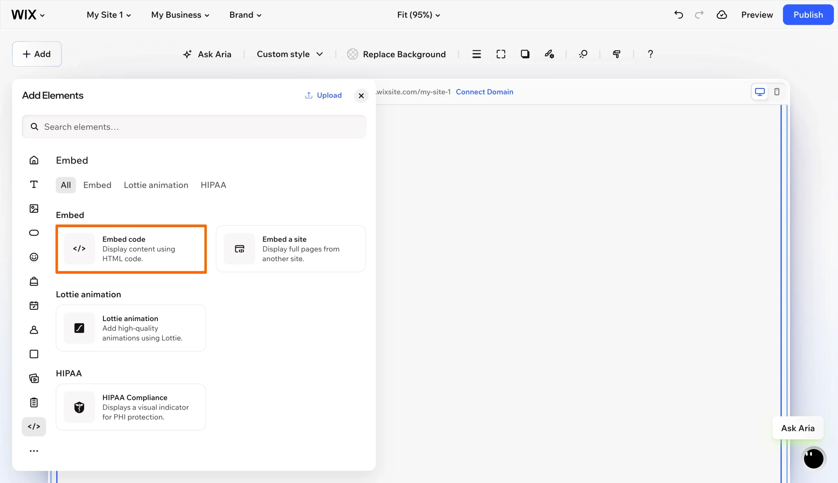Screen dimensions: 838x483
Task: Open the embed code sidebar category
Action: (34, 427)
